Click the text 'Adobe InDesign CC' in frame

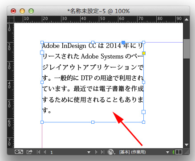pyautogui.click(x=69, y=46)
